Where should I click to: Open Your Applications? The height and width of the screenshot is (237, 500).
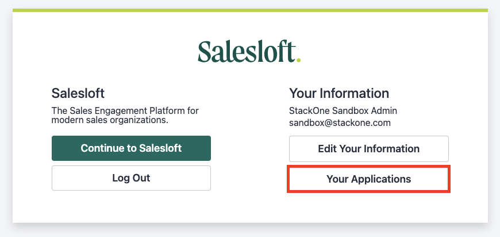(368, 179)
